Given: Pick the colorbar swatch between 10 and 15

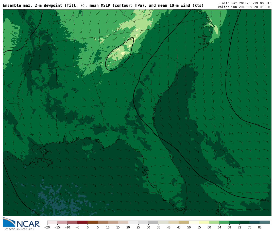Looking at the screenshot, I should (x=113, y=222).
